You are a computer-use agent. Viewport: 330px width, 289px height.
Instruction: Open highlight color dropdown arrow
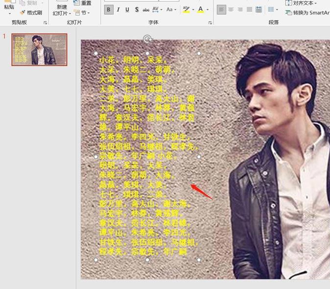tap(193, 10)
